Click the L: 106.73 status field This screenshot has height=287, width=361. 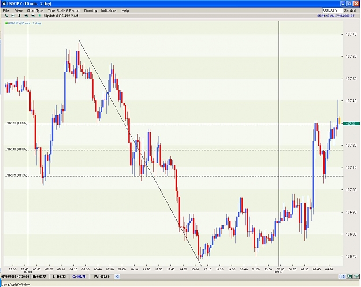[59, 277]
